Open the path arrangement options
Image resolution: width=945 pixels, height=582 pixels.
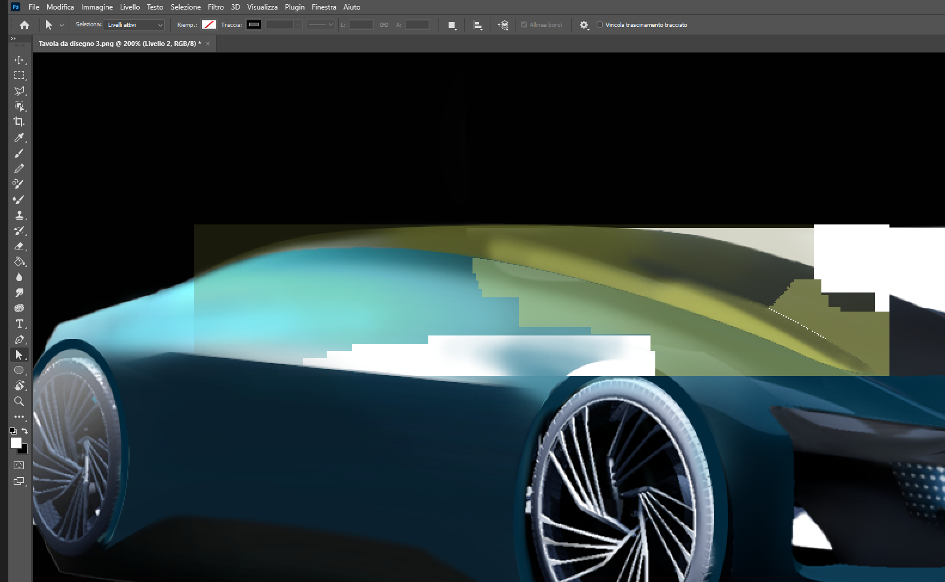tap(503, 25)
